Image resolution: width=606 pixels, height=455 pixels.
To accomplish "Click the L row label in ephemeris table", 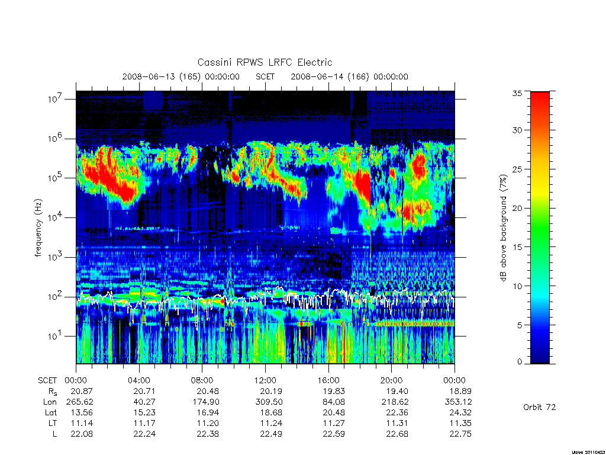I will (54, 434).
